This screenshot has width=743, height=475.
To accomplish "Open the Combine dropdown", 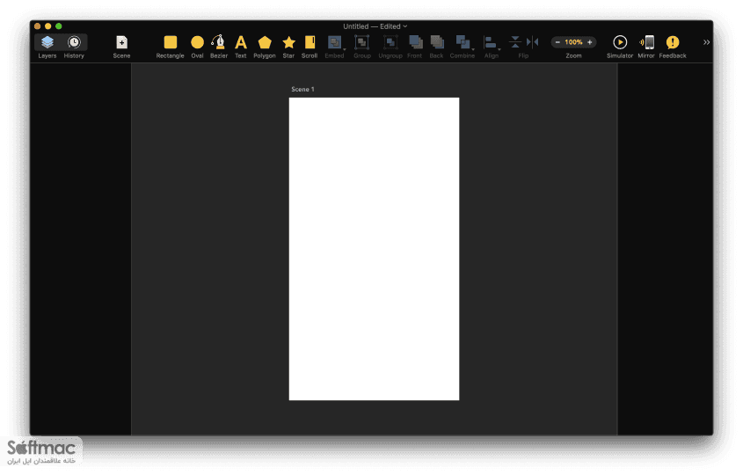I will (x=463, y=43).
